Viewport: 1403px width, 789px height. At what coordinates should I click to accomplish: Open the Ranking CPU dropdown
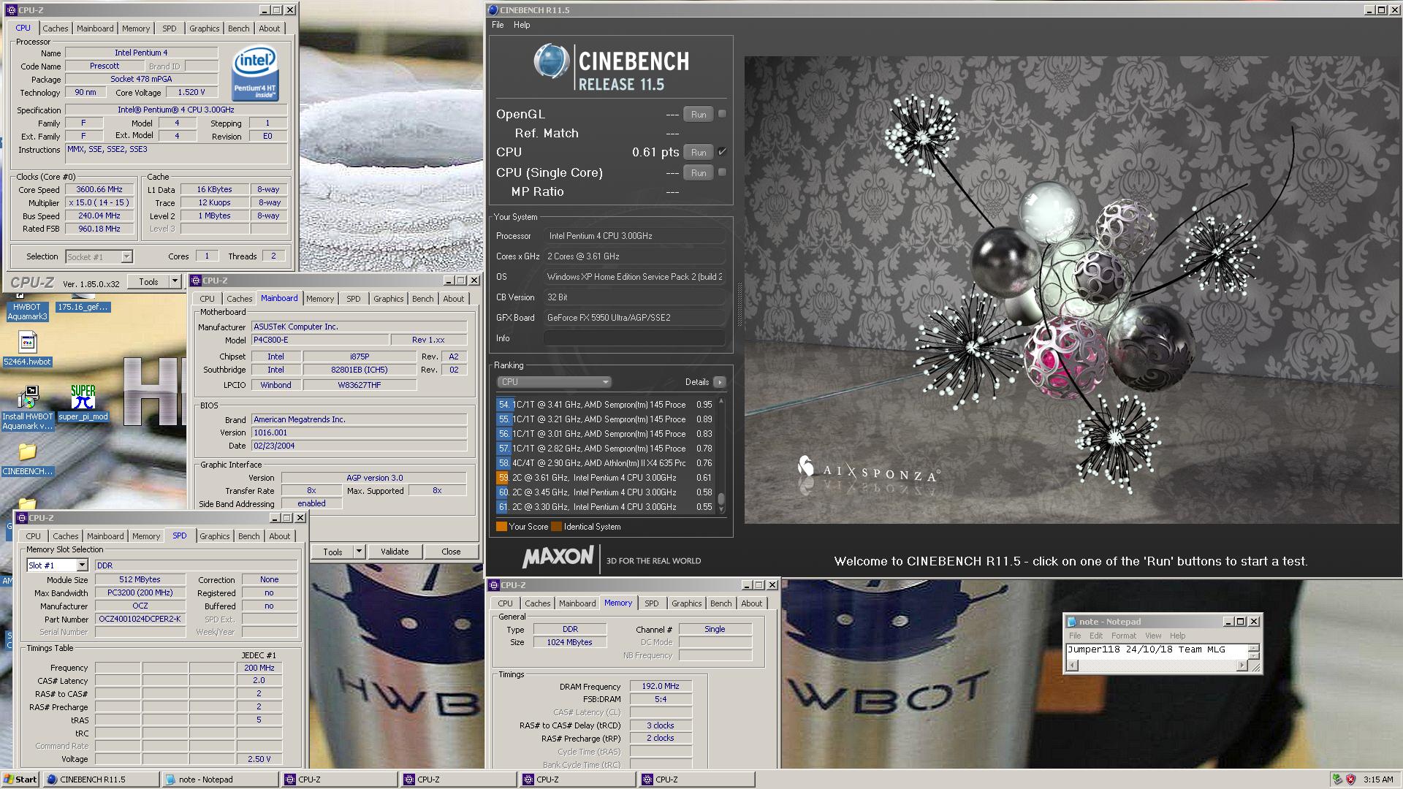(x=554, y=382)
